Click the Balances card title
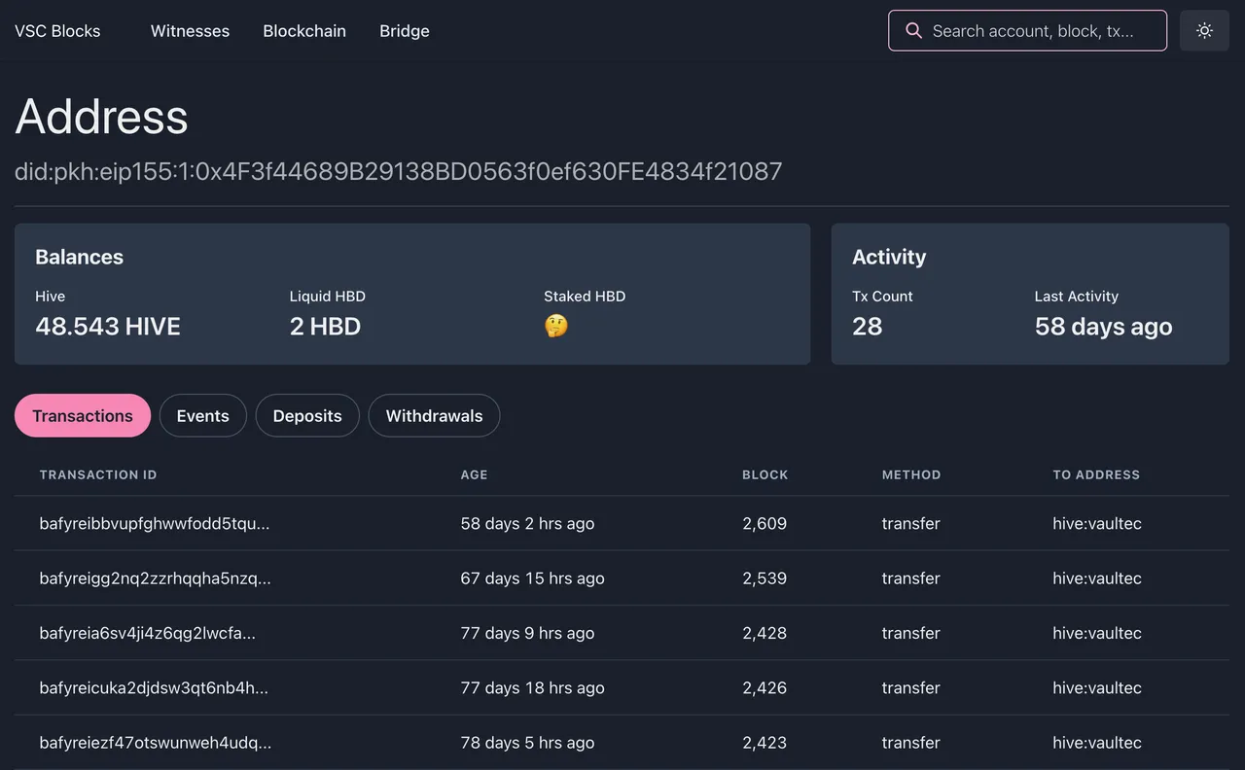Screen dimensions: 1245x770 tap(79, 257)
